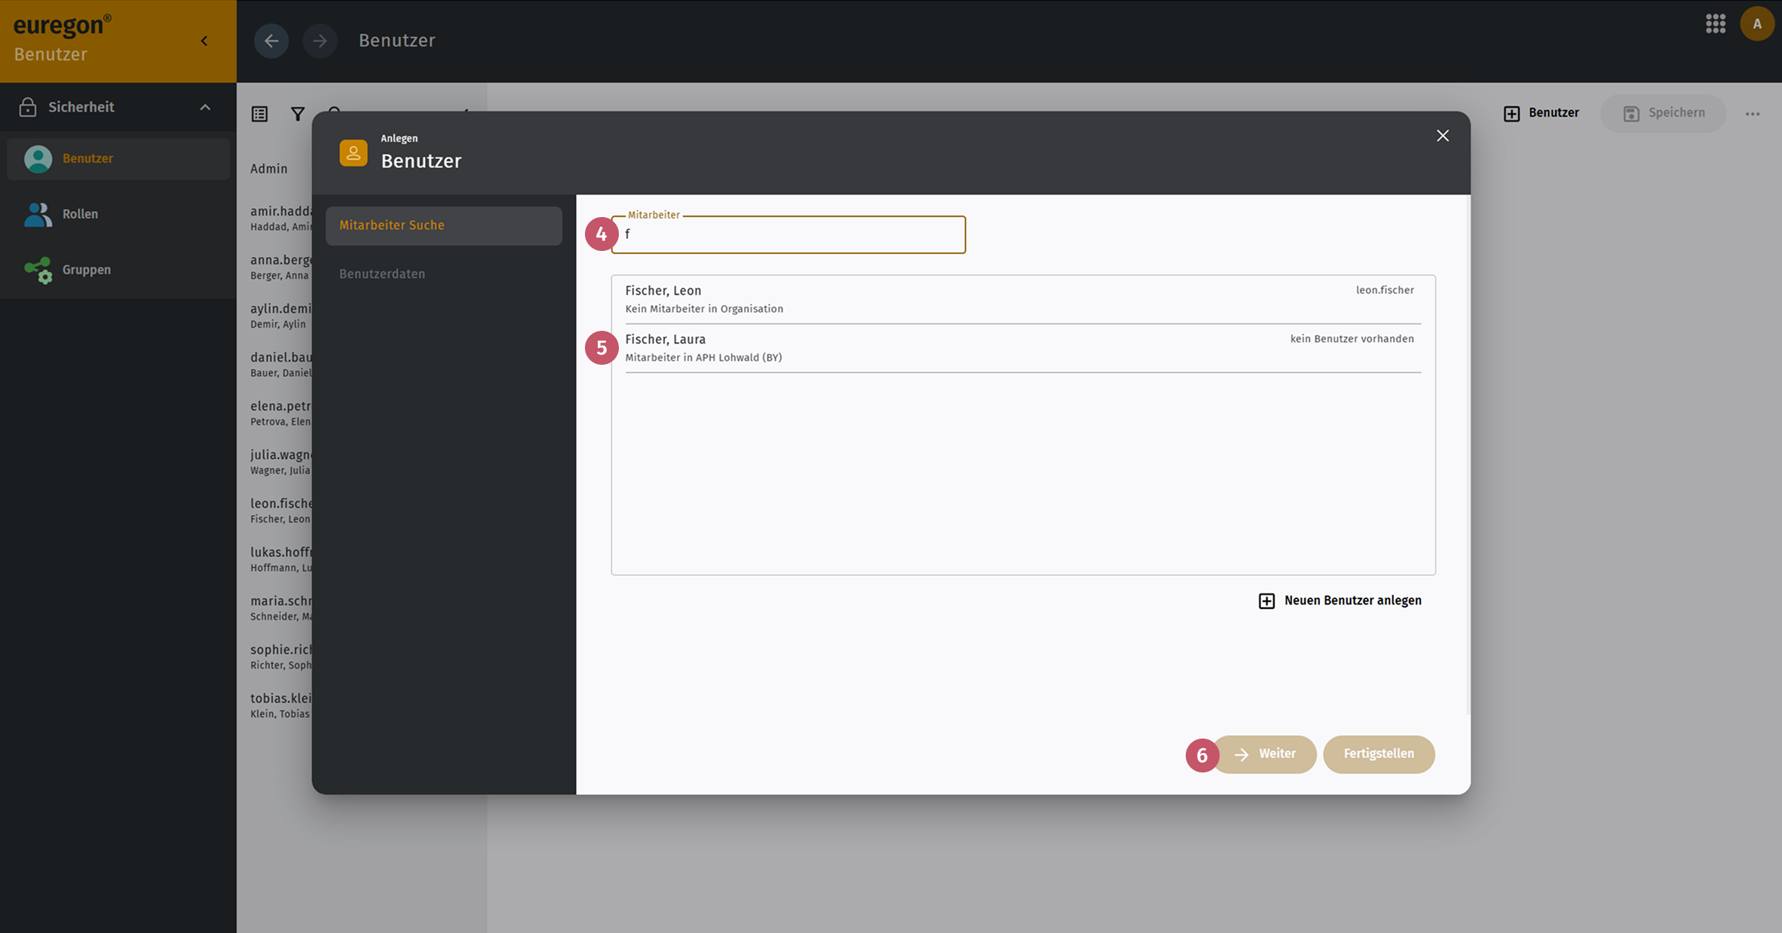The image size is (1782, 933).
Task: Open the user avatar A menu
Action: 1757,24
